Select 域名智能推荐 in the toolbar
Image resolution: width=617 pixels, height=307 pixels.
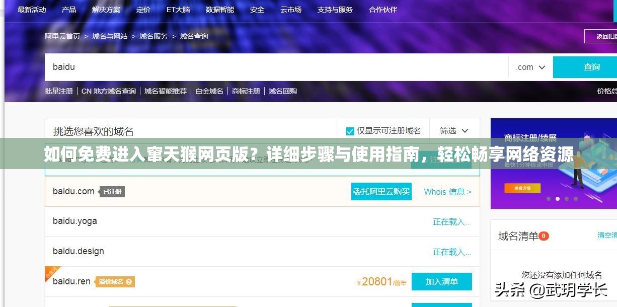pyautogui.click(x=165, y=91)
